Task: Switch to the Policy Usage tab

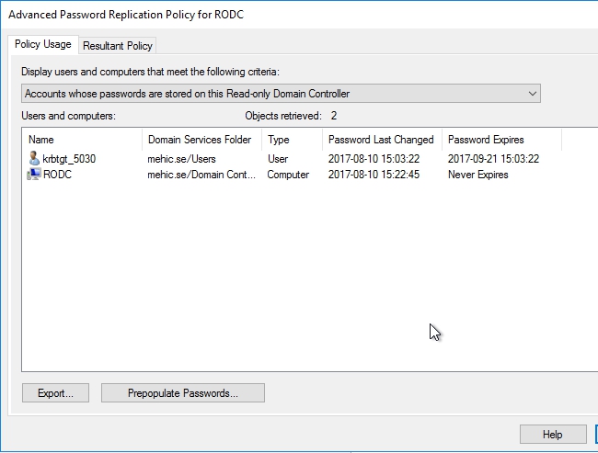Action: 42,44
